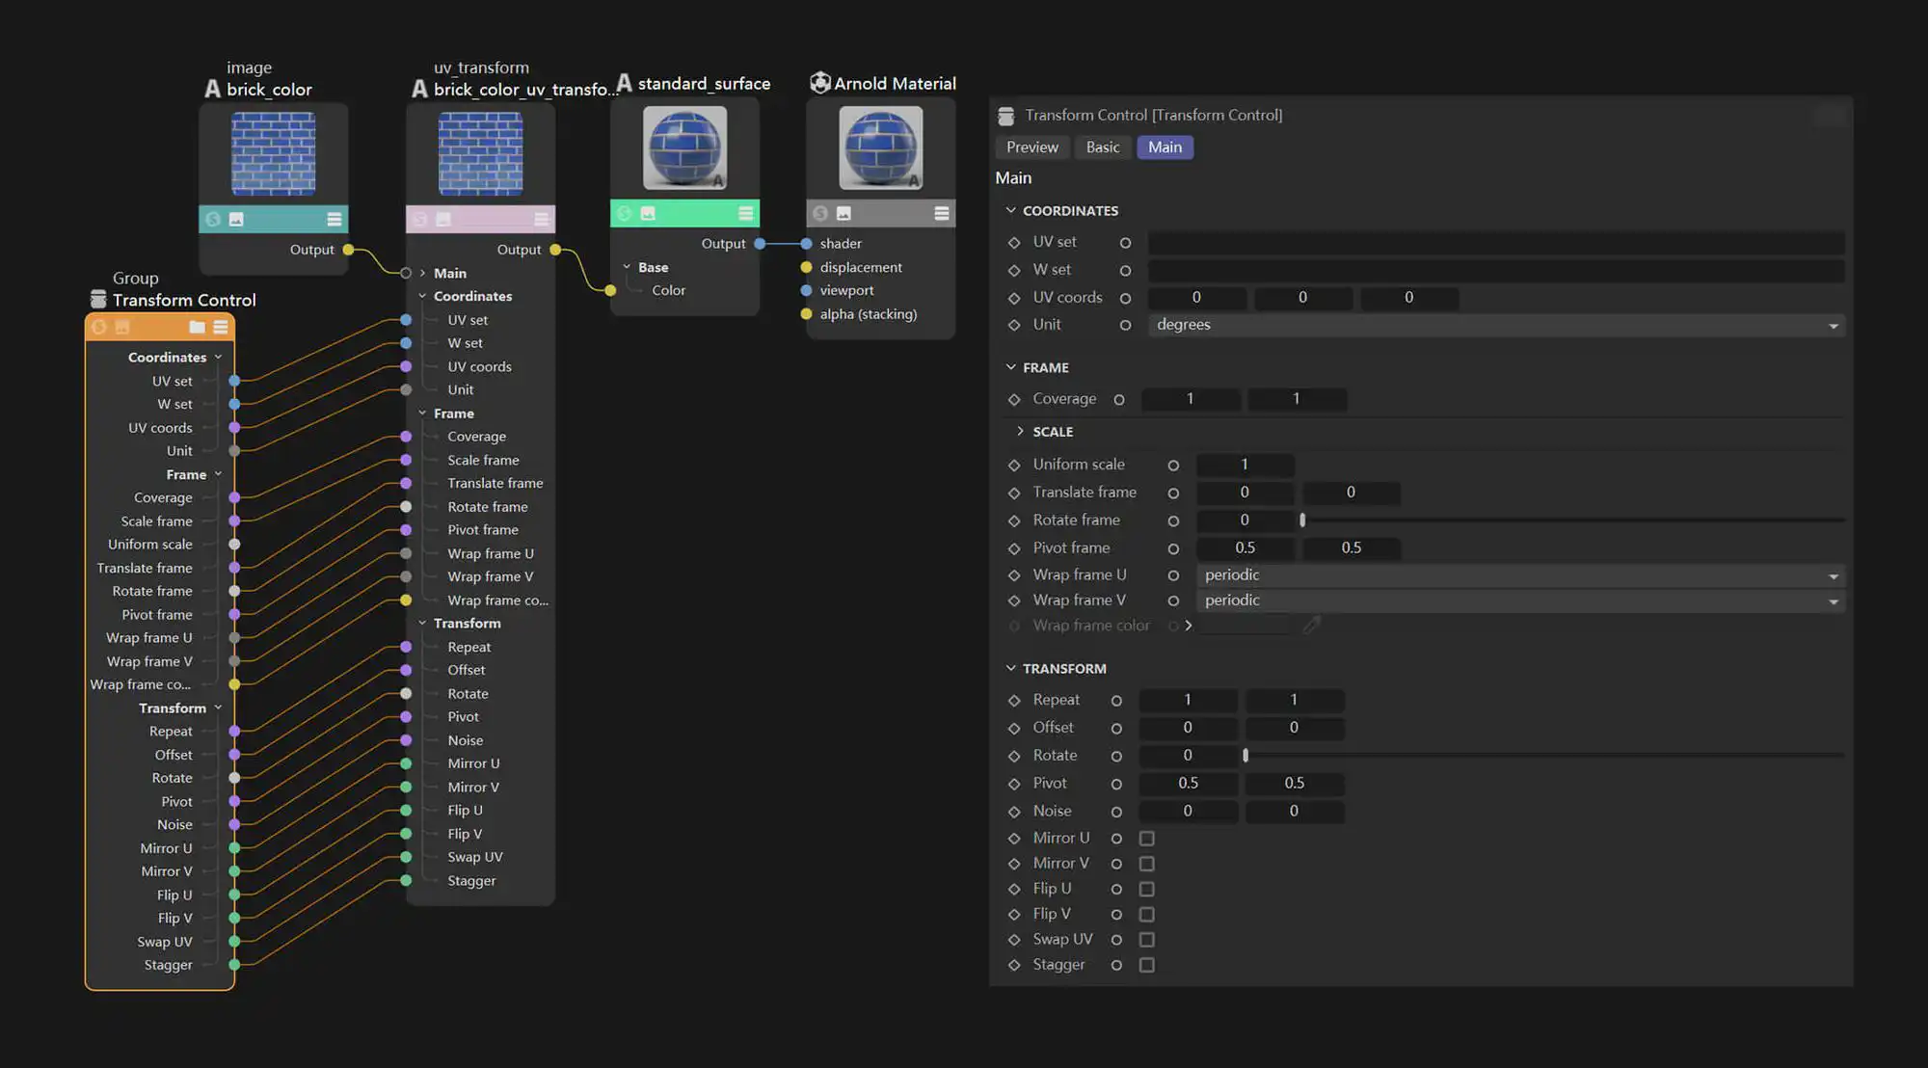Image resolution: width=1928 pixels, height=1068 pixels.
Task: Click the brick_color image node icon
Action: tap(212, 90)
